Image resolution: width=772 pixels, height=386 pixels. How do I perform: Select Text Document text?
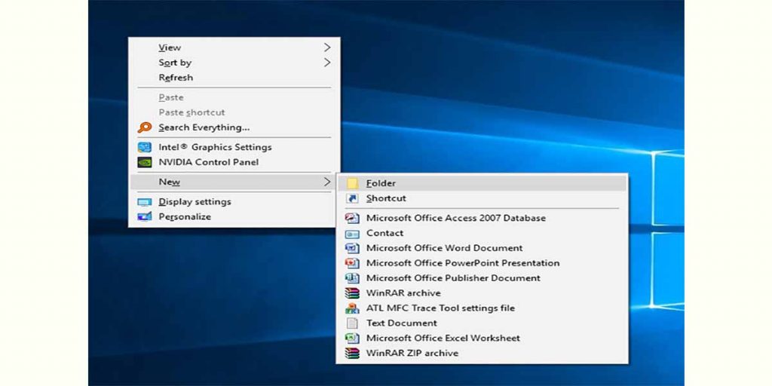[401, 323]
